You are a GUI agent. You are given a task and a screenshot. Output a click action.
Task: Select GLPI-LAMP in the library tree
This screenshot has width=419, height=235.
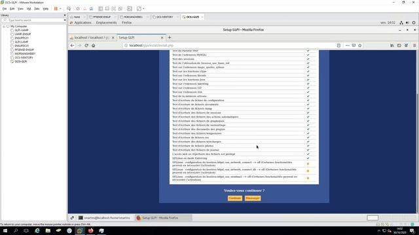22,42
